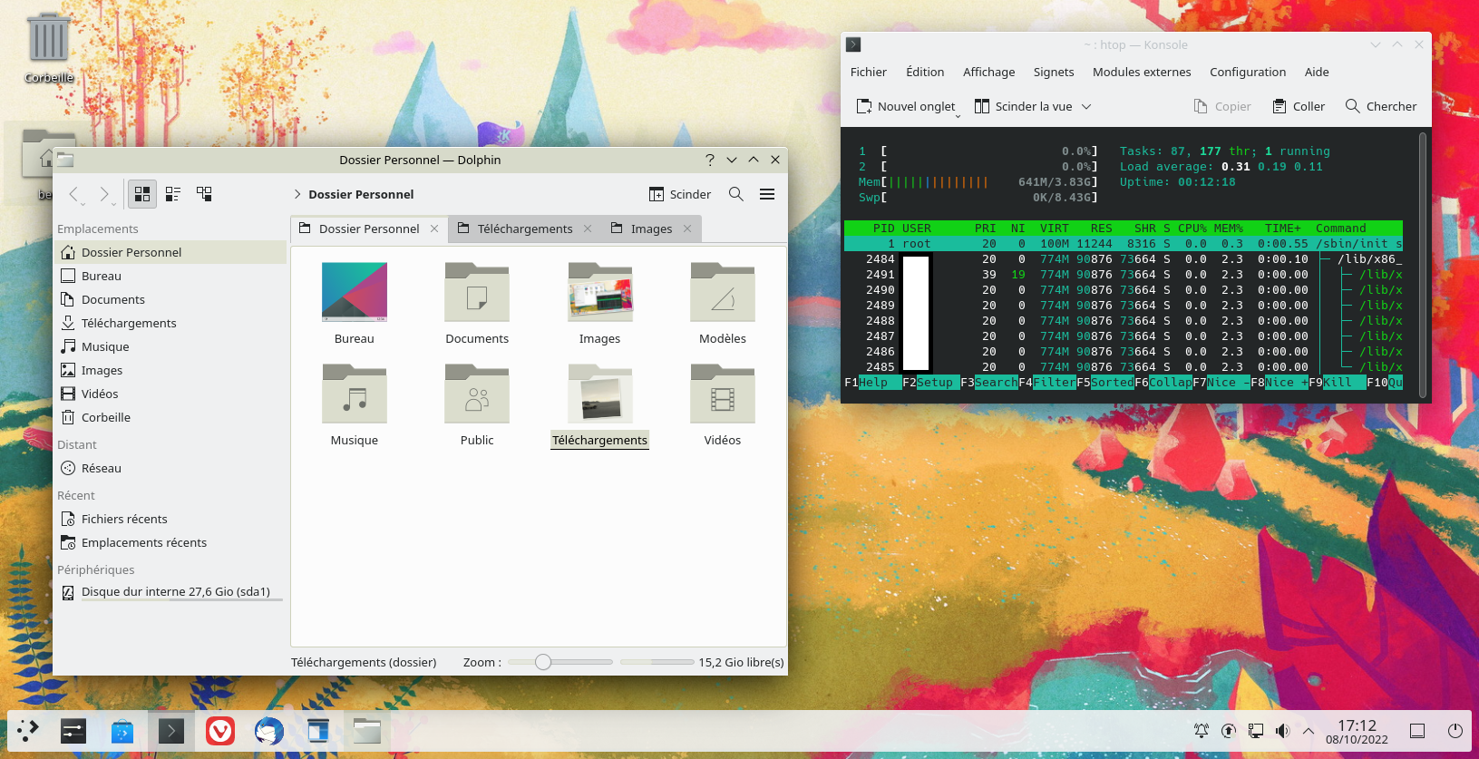
Task: Open Discover software store from taskbar
Action: pyautogui.click(x=122, y=731)
